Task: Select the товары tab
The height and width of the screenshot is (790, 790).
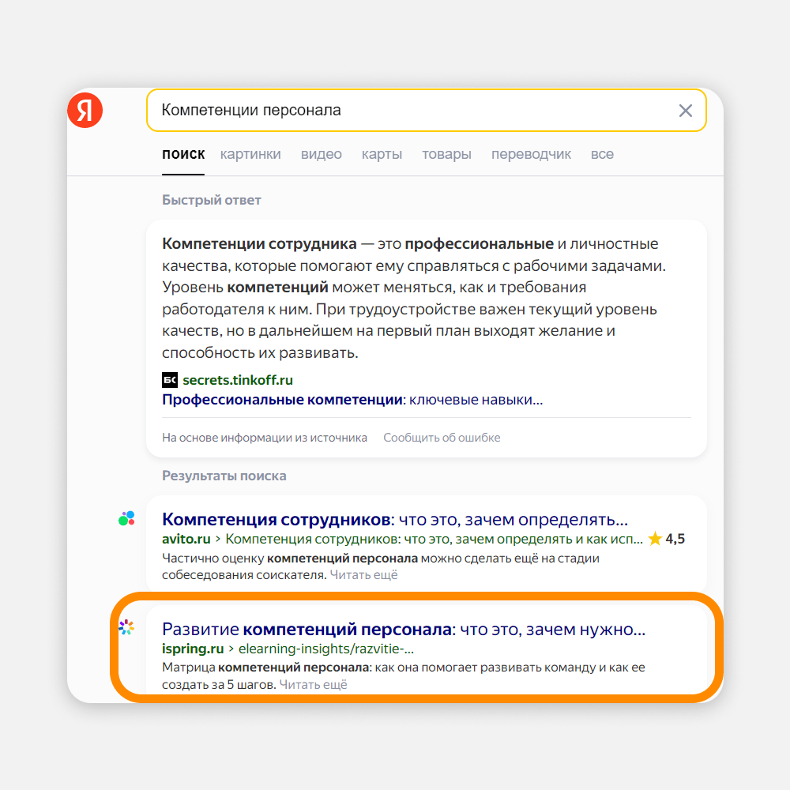Action: [446, 154]
